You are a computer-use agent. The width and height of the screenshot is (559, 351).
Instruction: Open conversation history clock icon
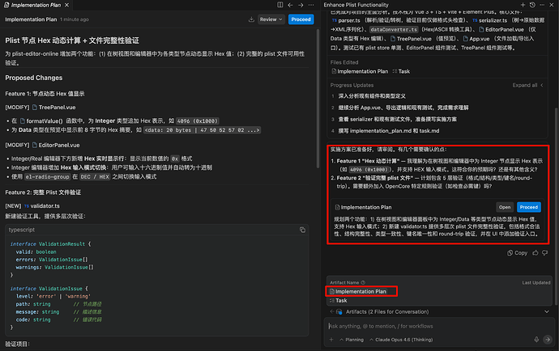point(532,5)
